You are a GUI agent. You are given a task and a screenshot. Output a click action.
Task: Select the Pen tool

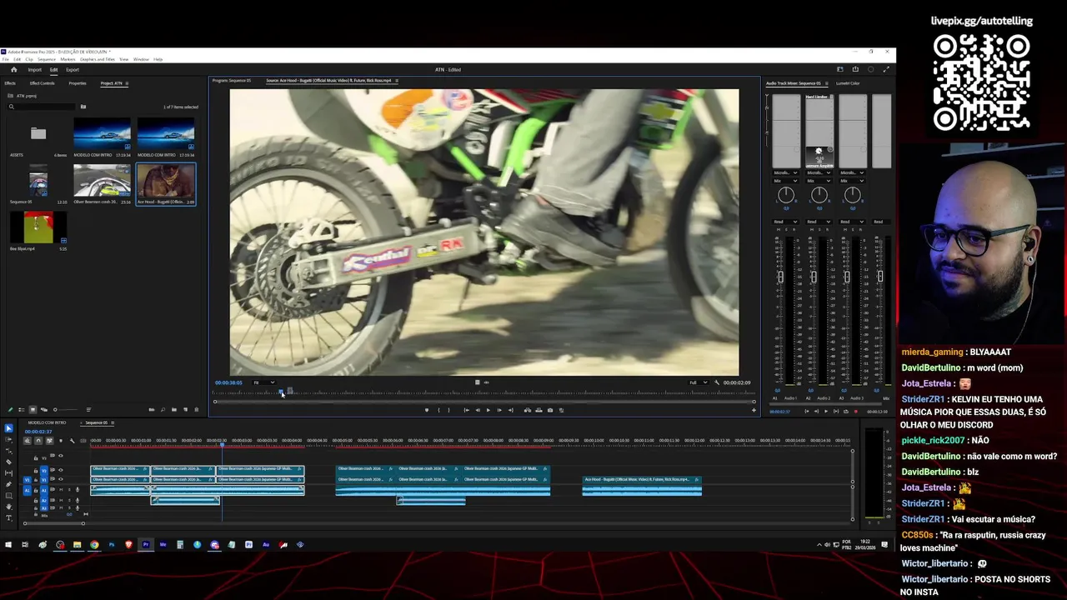[x=9, y=484]
